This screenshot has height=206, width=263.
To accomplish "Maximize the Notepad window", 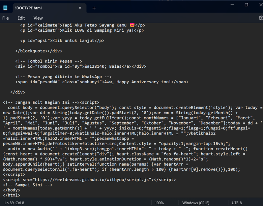I will coord(246,5).
